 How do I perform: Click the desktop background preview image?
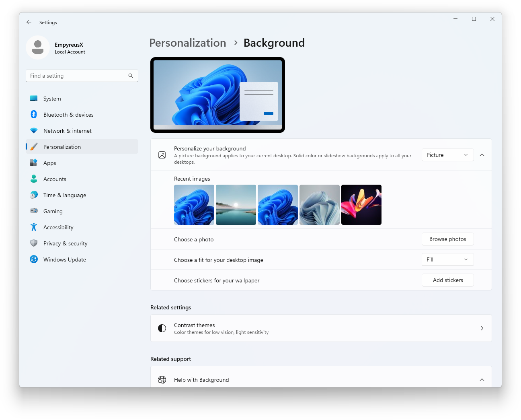[x=217, y=95]
